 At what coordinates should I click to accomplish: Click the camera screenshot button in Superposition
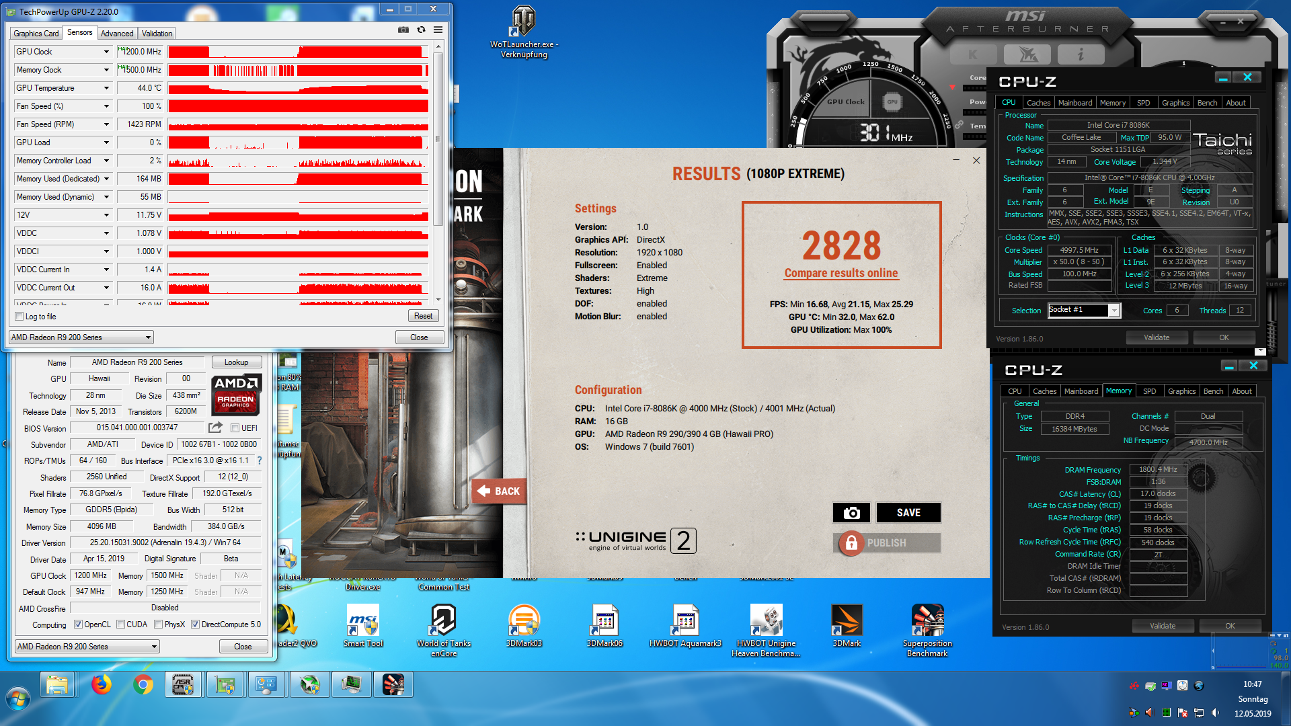pyautogui.click(x=851, y=512)
